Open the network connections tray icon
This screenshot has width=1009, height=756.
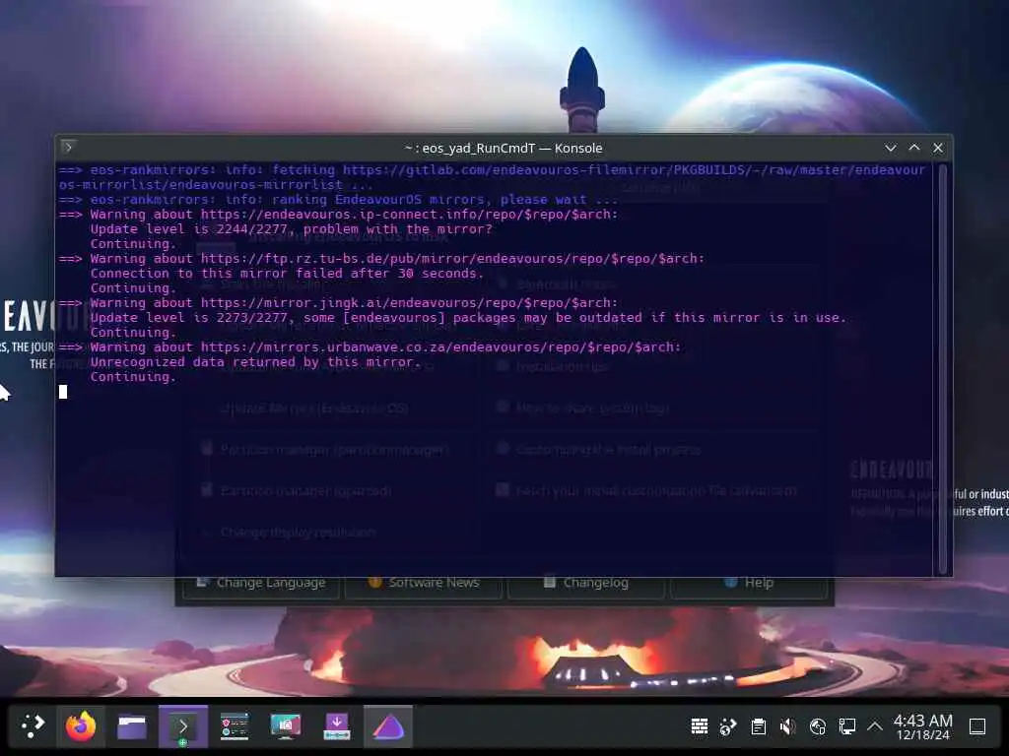(846, 726)
